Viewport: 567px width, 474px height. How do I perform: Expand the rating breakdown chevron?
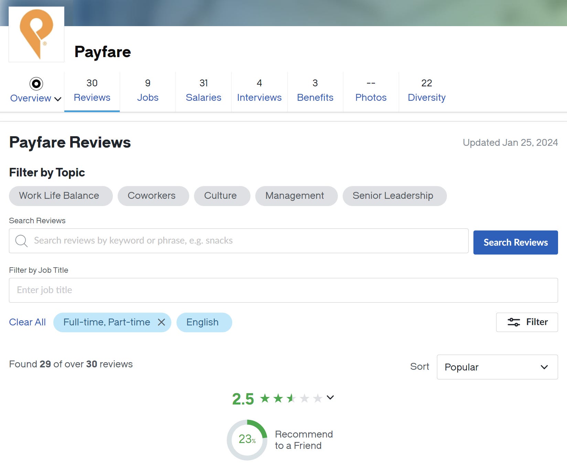(330, 398)
